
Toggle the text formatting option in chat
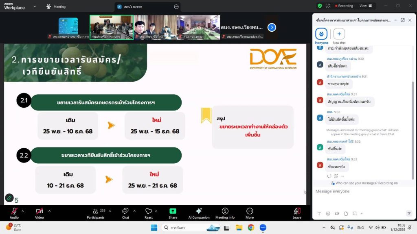pos(319,214)
